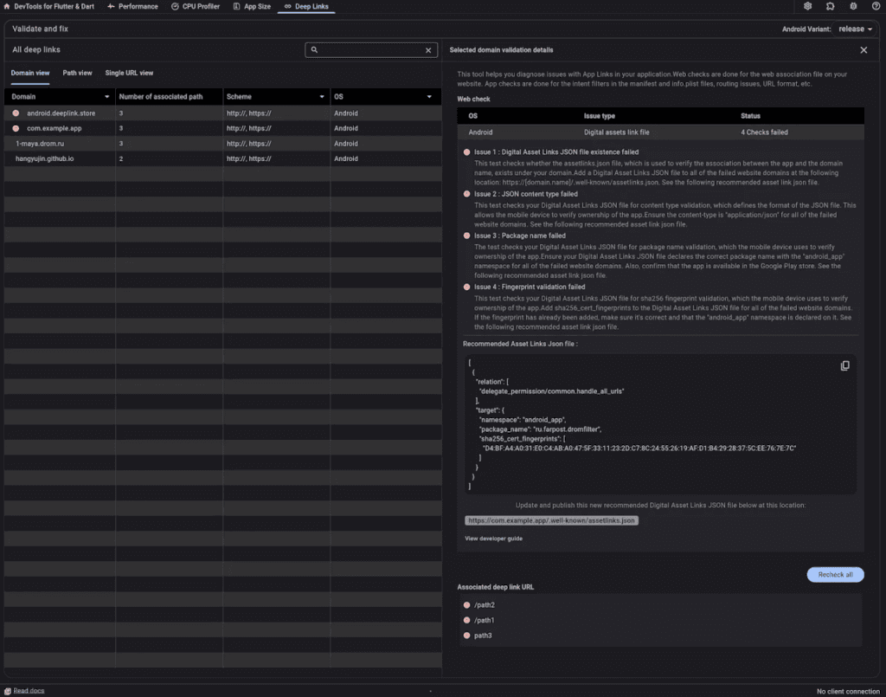The height and width of the screenshot is (697, 886).
Task: Click error icon beside android.deeplink.store
Action: pyautogui.click(x=16, y=113)
